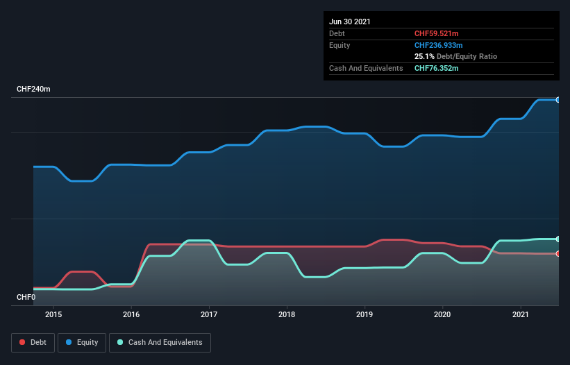570x365 pixels.
Task: Click the tooltip's Cash And Equivalents label
Action: tap(366, 68)
